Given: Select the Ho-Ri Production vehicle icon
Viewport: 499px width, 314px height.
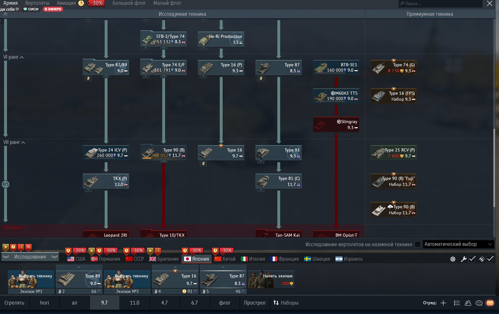Looking at the screenshot, I should 206,39.
